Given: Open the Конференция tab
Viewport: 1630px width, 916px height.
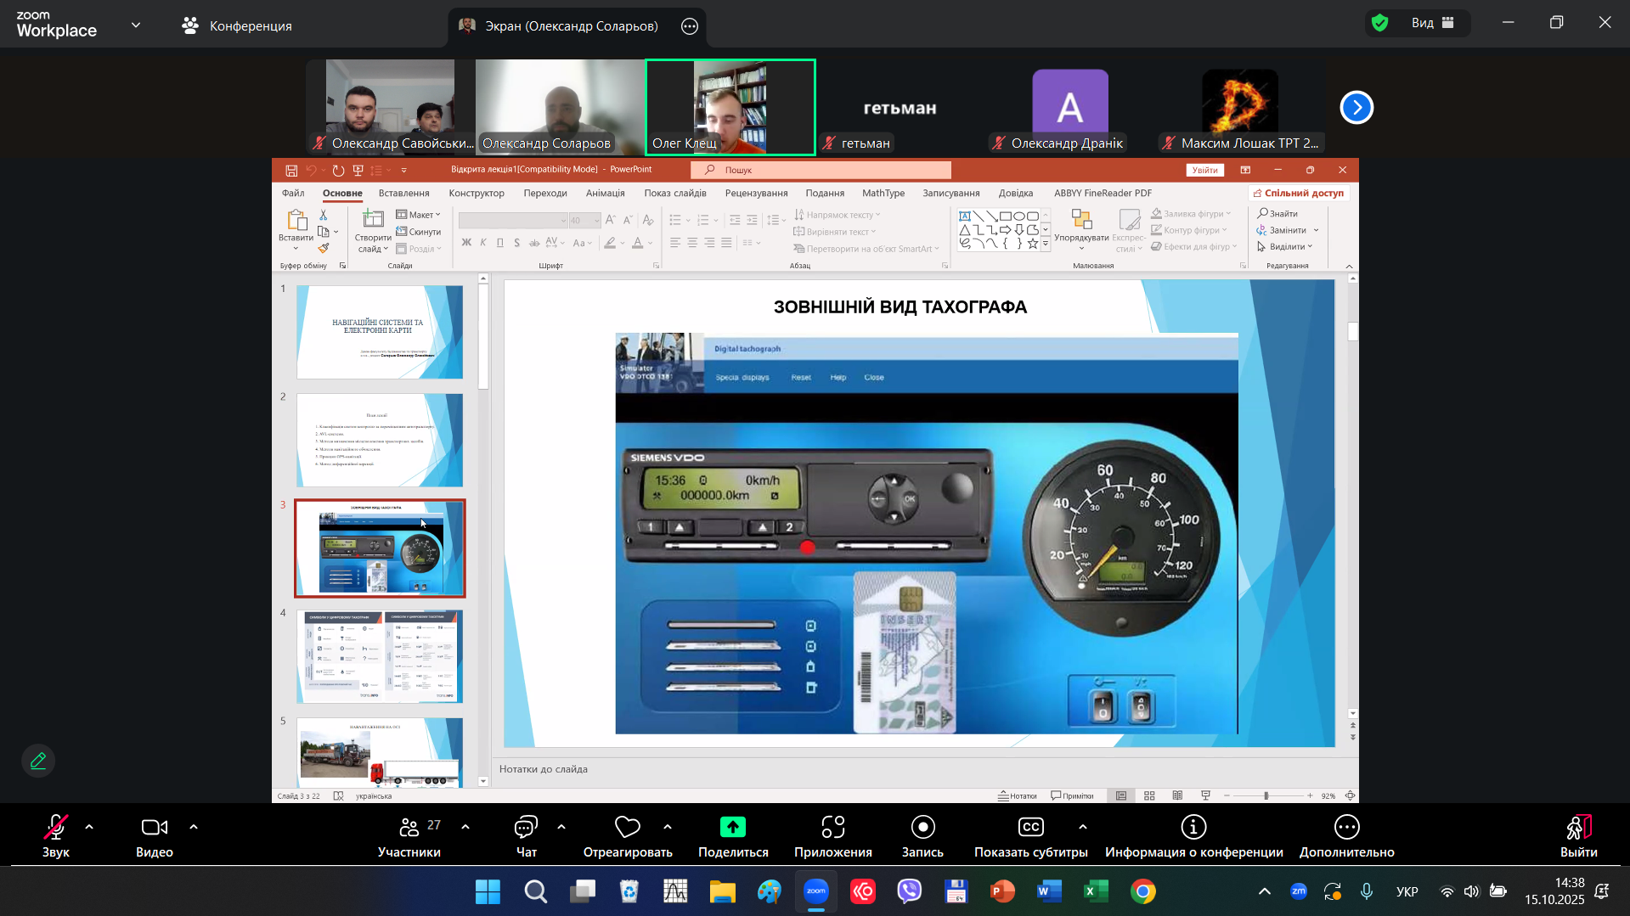Looking at the screenshot, I should click(238, 26).
